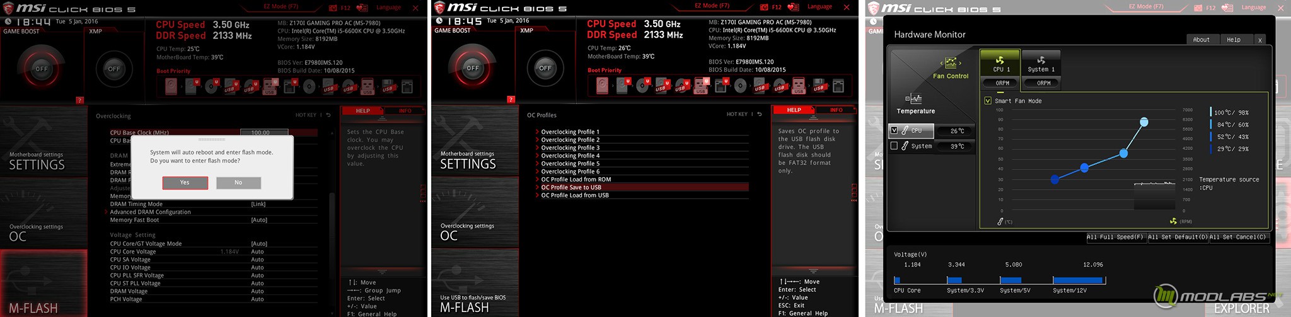The height and width of the screenshot is (317, 1291).
Task: Open M-FLASH panel in Overclocking screen
Action: [x=43, y=284]
